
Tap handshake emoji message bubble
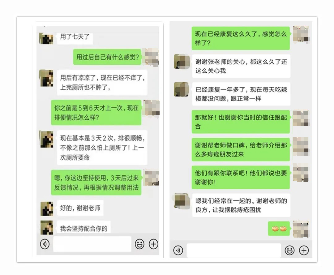(279, 229)
